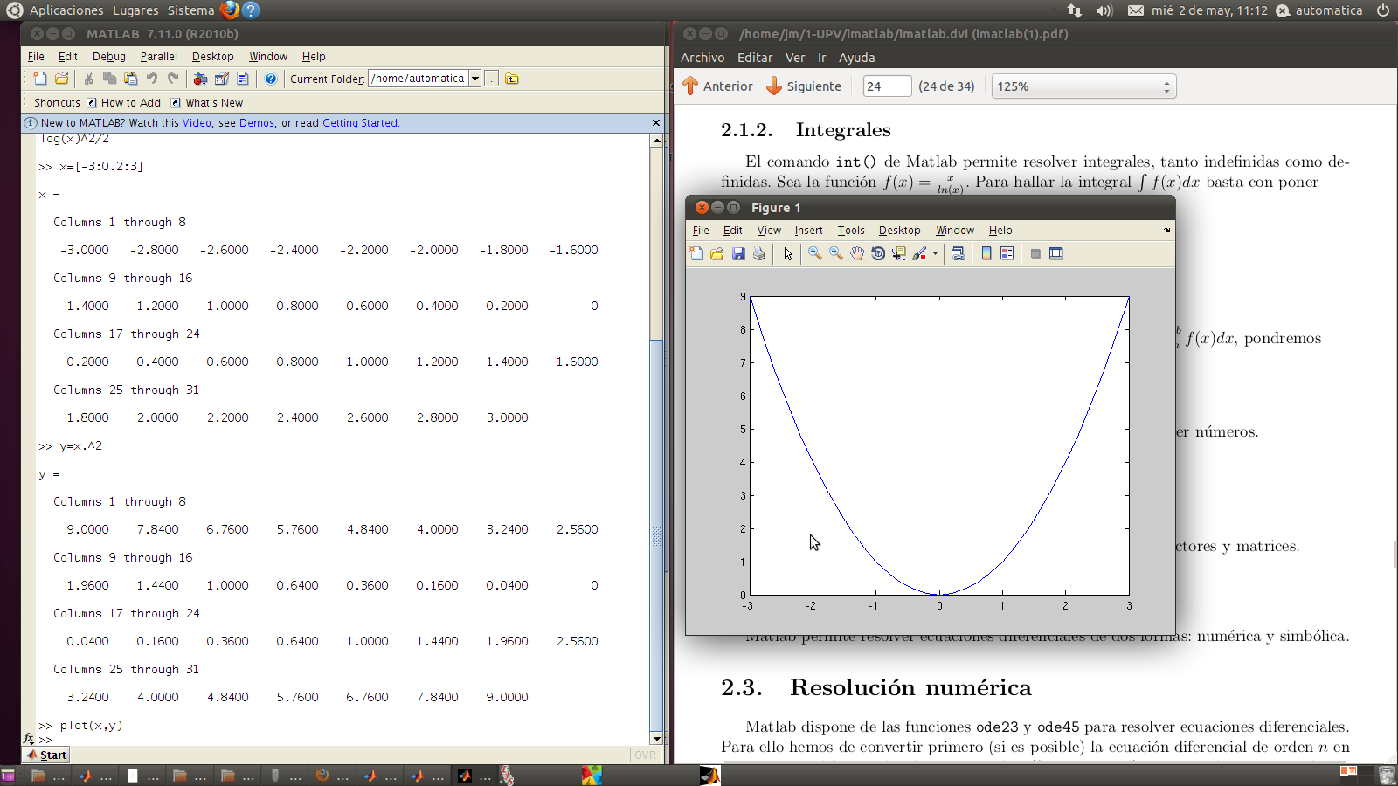The height and width of the screenshot is (786, 1398).
Task: Click the Siguiente button in the PDF viewer
Action: [803, 86]
